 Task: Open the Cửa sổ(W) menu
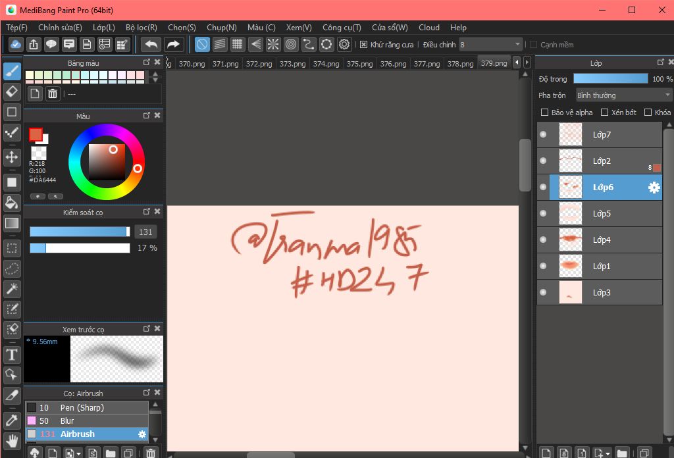click(390, 28)
